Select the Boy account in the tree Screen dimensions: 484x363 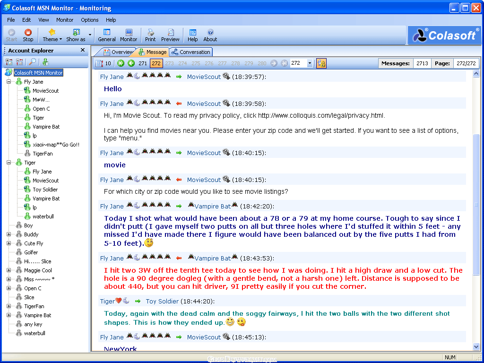coord(28,225)
